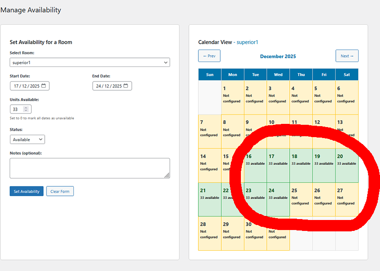380x271 pixels.
Task: Select December 24 cell with 33 available
Action: [x=278, y=199]
